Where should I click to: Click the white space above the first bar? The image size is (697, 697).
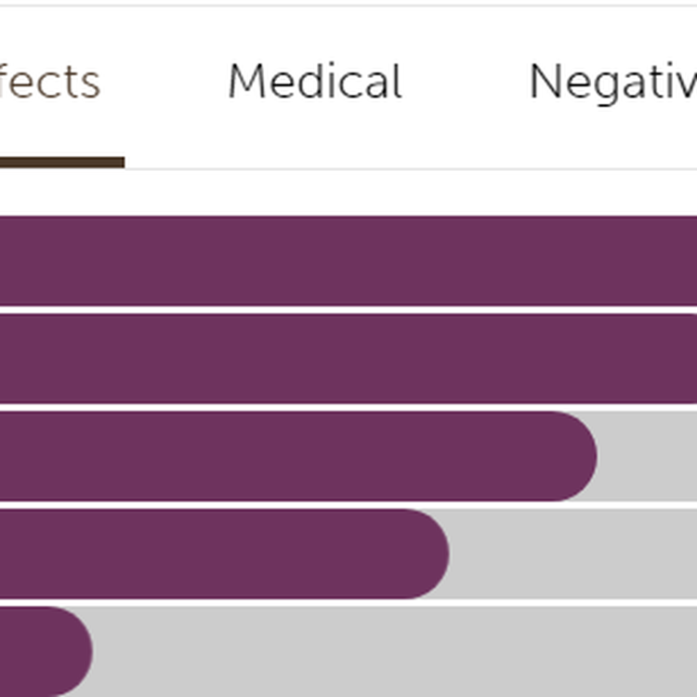348,193
